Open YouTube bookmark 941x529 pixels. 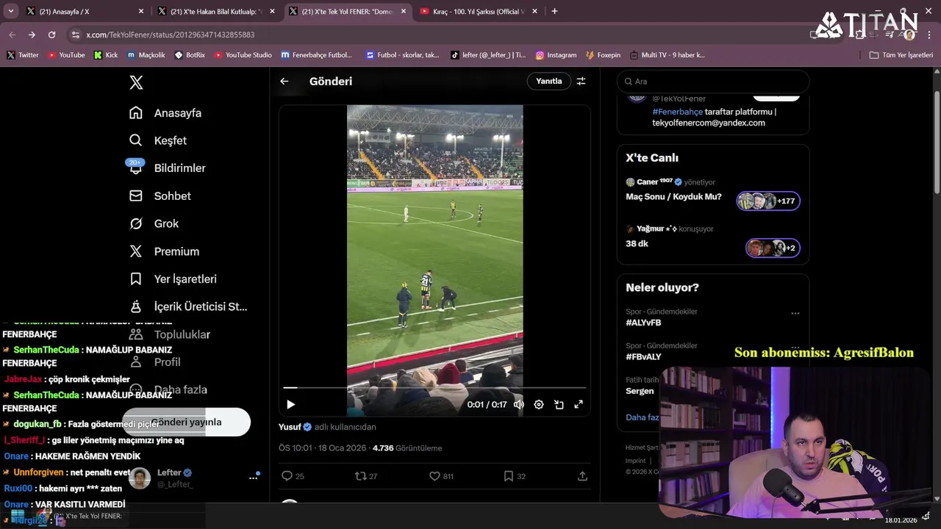pyautogui.click(x=65, y=55)
